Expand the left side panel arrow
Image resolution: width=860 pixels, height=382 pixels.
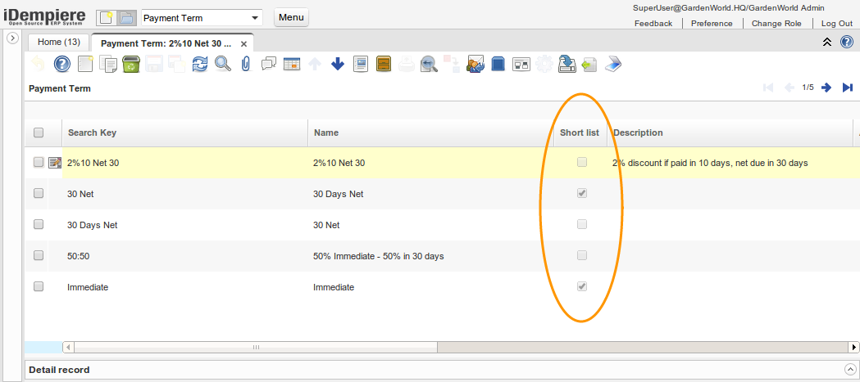[12, 38]
